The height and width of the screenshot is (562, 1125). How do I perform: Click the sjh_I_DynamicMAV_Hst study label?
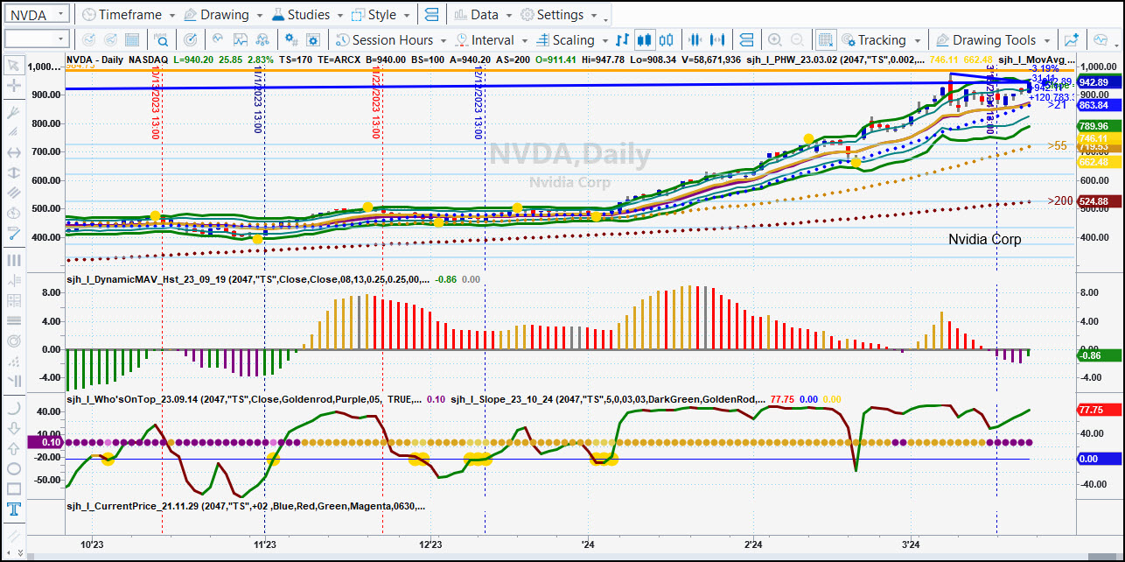(x=249, y=279)
